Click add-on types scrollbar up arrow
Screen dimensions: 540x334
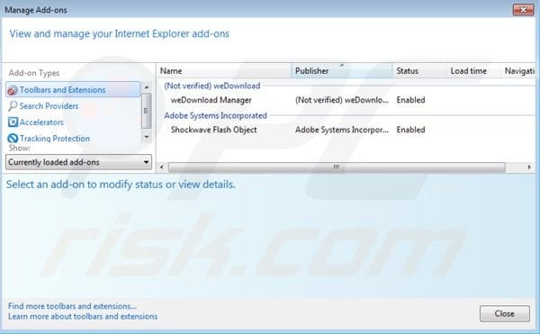pos(147,87)
